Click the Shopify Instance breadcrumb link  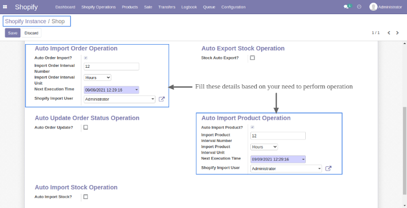(25, 21)
